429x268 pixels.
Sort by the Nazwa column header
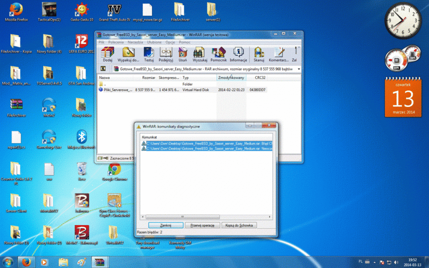pyautogui.click(x=116, y=78)
